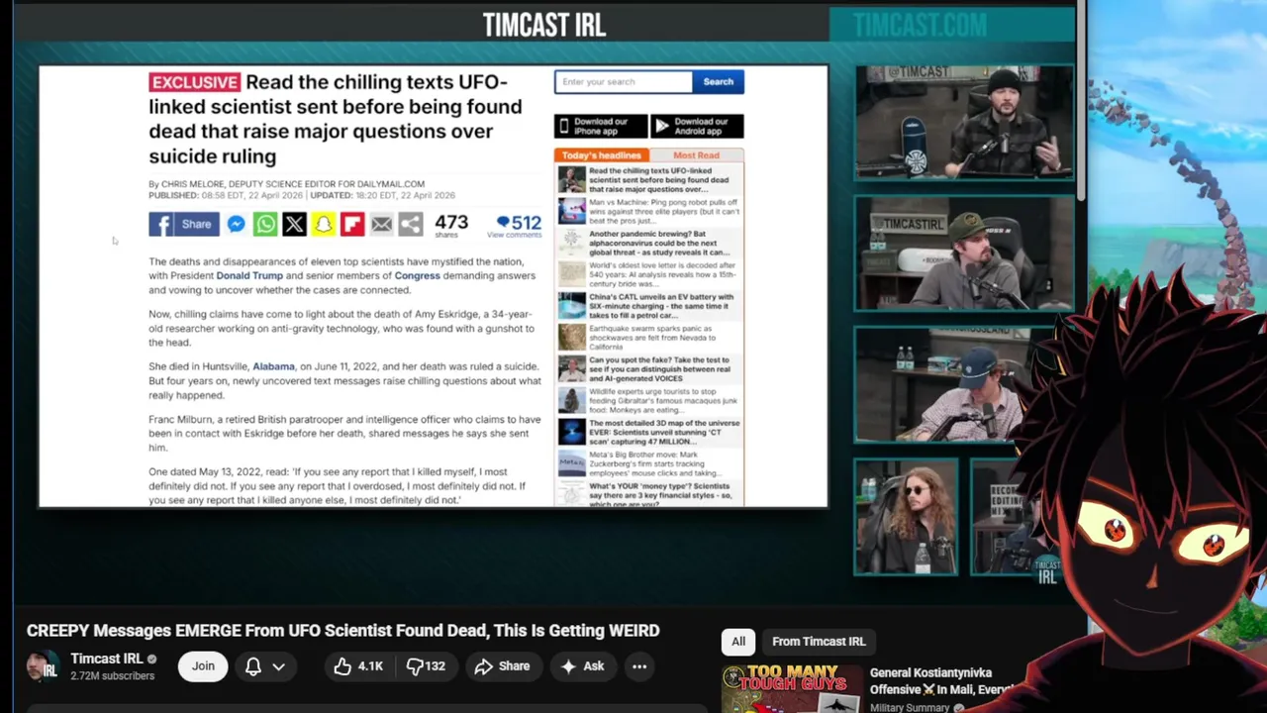Join the Timcast IRL channel

click(203, 666)
